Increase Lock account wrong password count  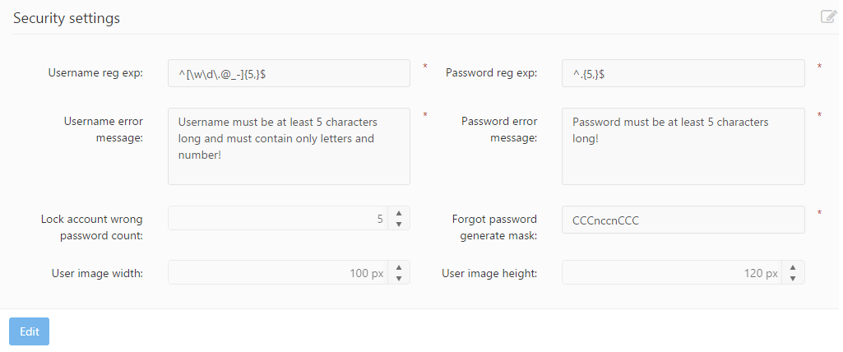(398, 213)
